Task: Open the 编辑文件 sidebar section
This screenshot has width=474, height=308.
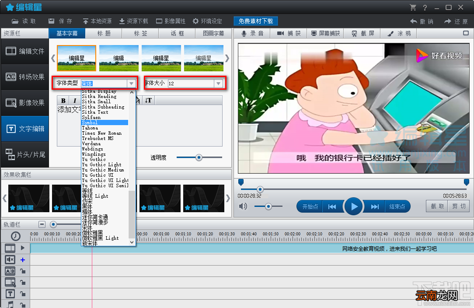Action: [25, 51]
